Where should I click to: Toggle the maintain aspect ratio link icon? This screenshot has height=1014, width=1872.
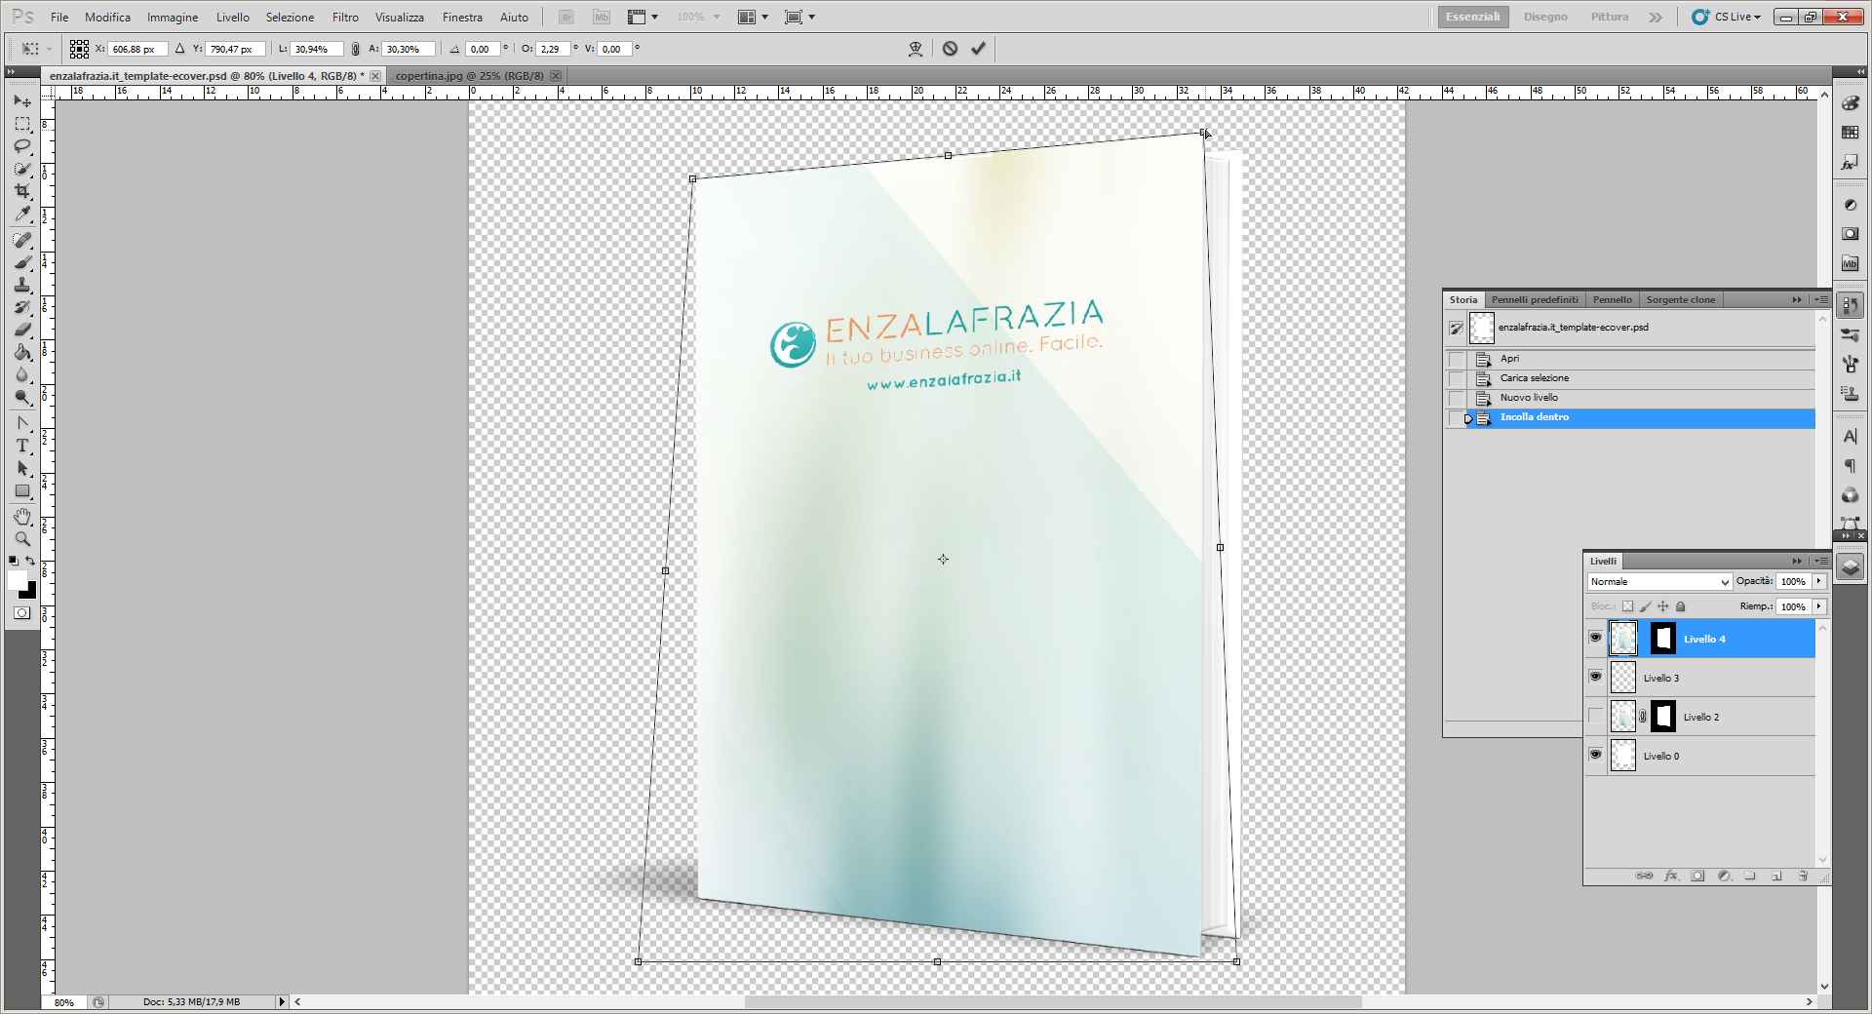click(355, 49)
